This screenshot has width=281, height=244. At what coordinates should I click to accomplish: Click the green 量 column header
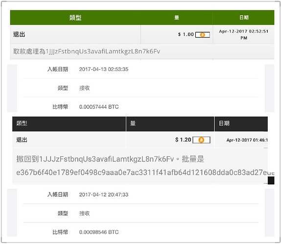click(x=177, y=18)
